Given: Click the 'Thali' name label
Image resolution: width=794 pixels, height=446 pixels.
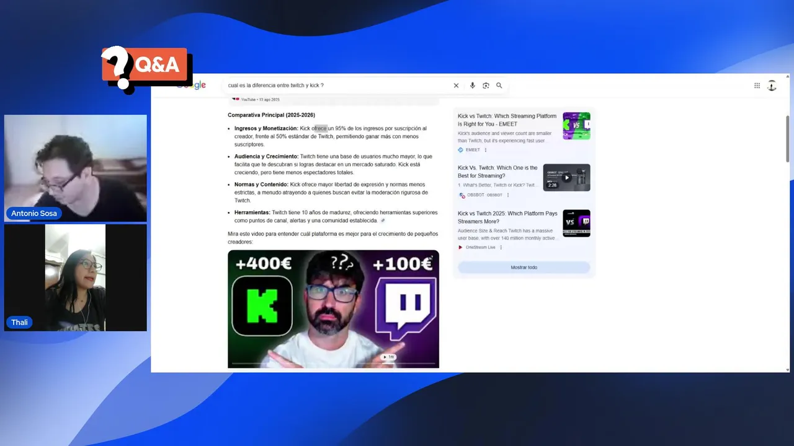Looking at the screenshot, I should pos(19,323).
